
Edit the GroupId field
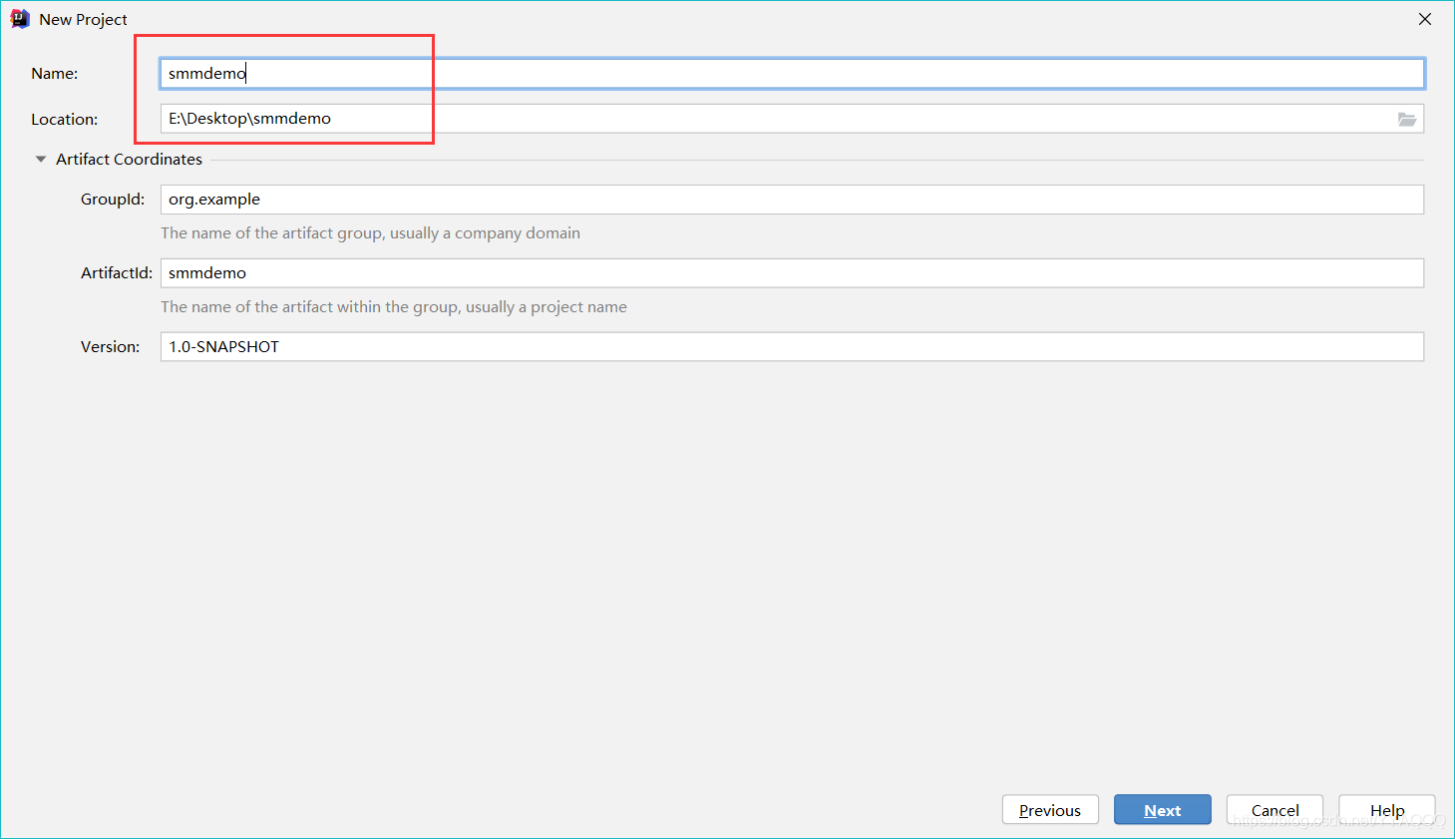coord(792,200)
